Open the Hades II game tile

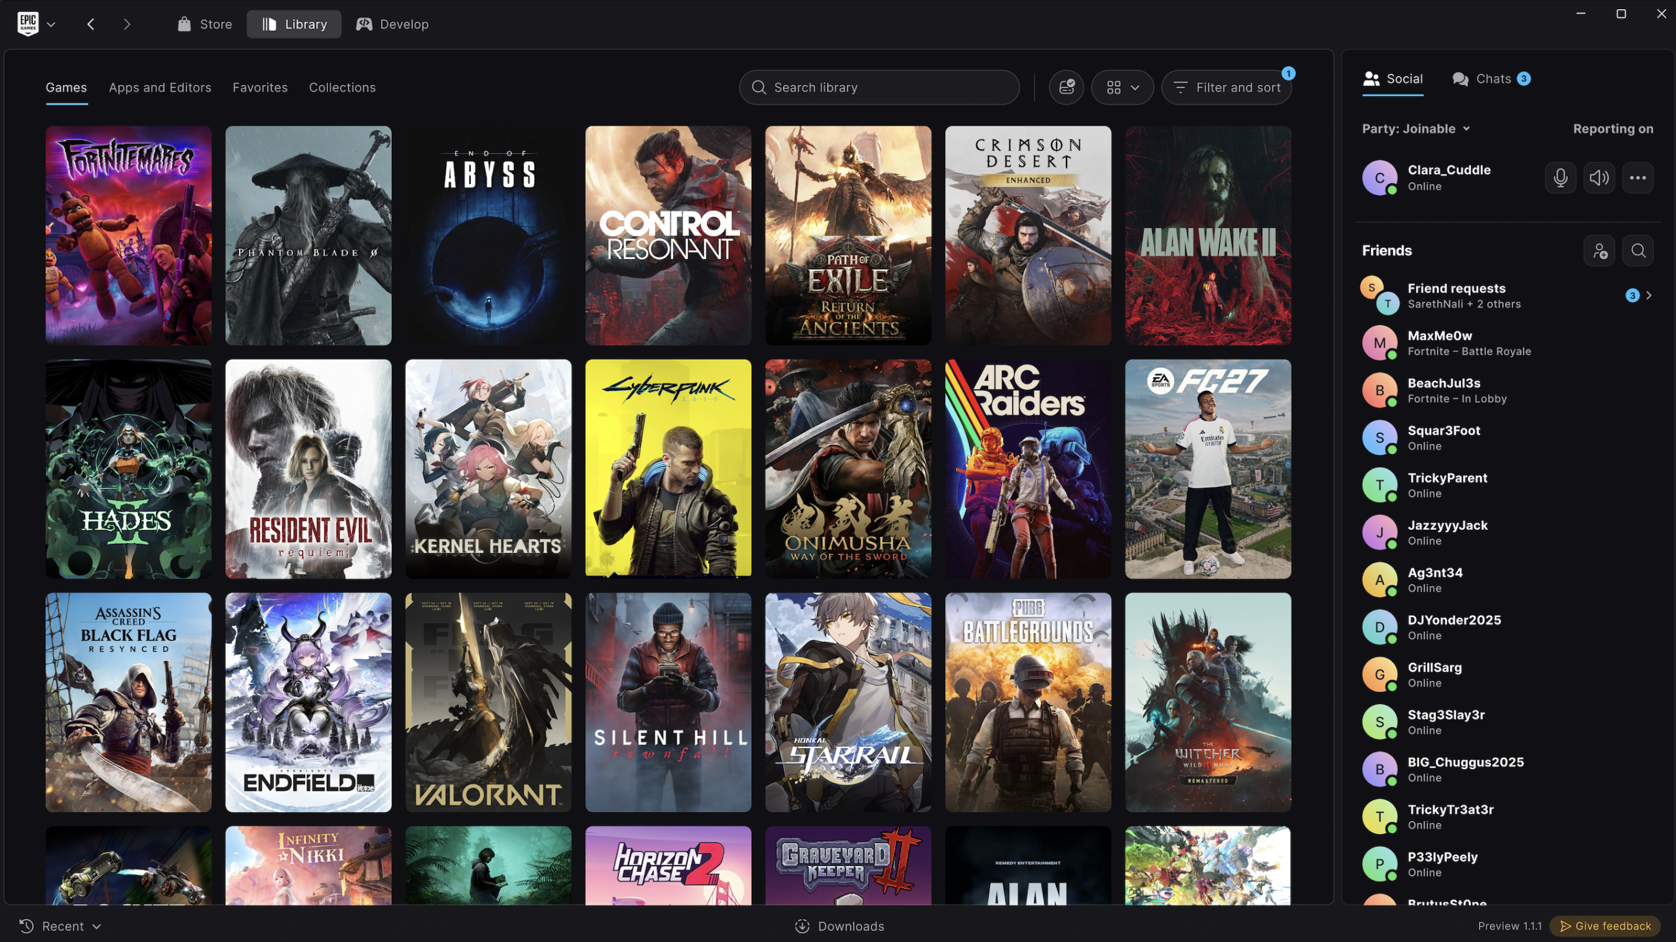tap(128, 469)
